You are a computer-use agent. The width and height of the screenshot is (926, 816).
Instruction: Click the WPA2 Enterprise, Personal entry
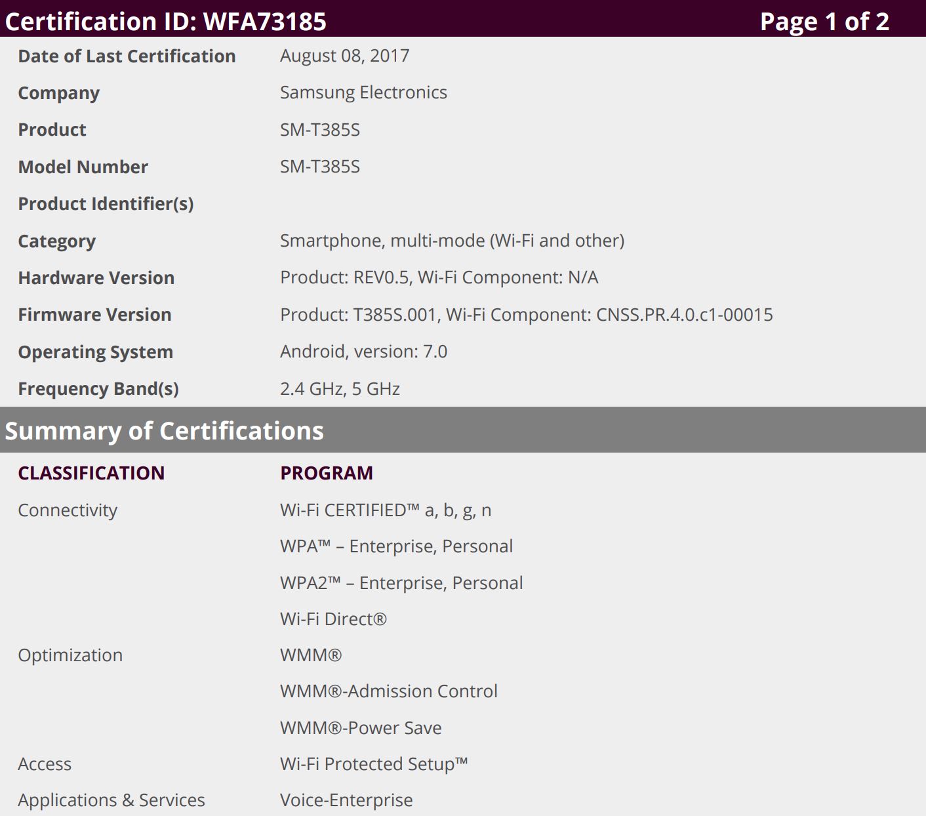[401, 583]
